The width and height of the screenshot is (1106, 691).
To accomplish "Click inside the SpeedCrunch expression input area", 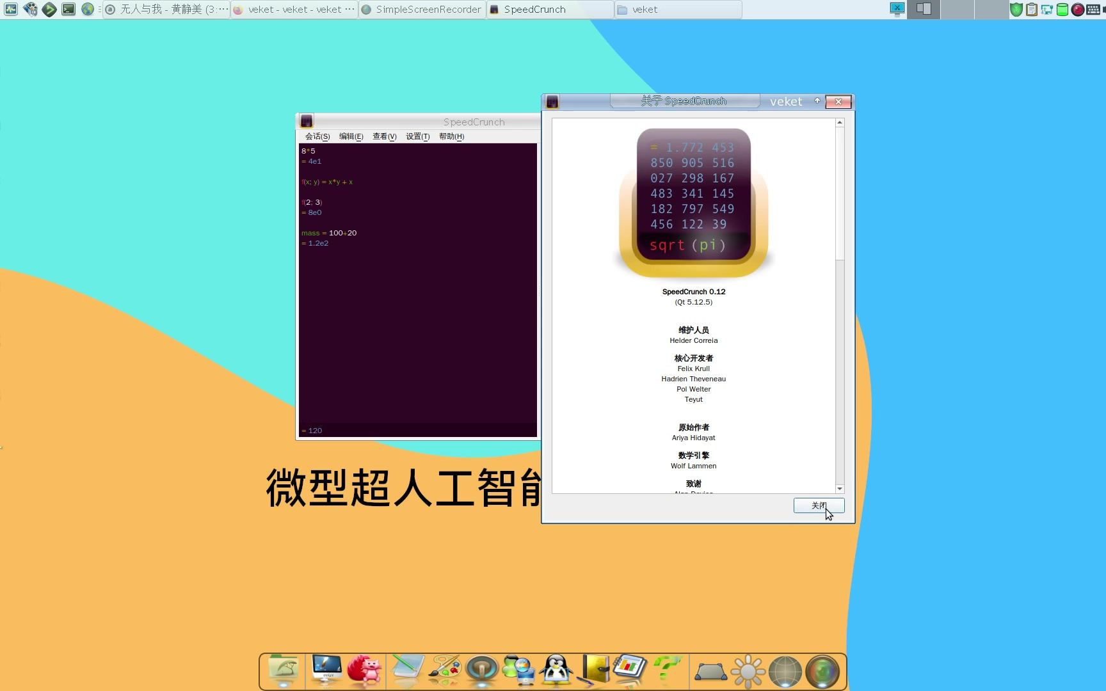I will pos(416,430).
